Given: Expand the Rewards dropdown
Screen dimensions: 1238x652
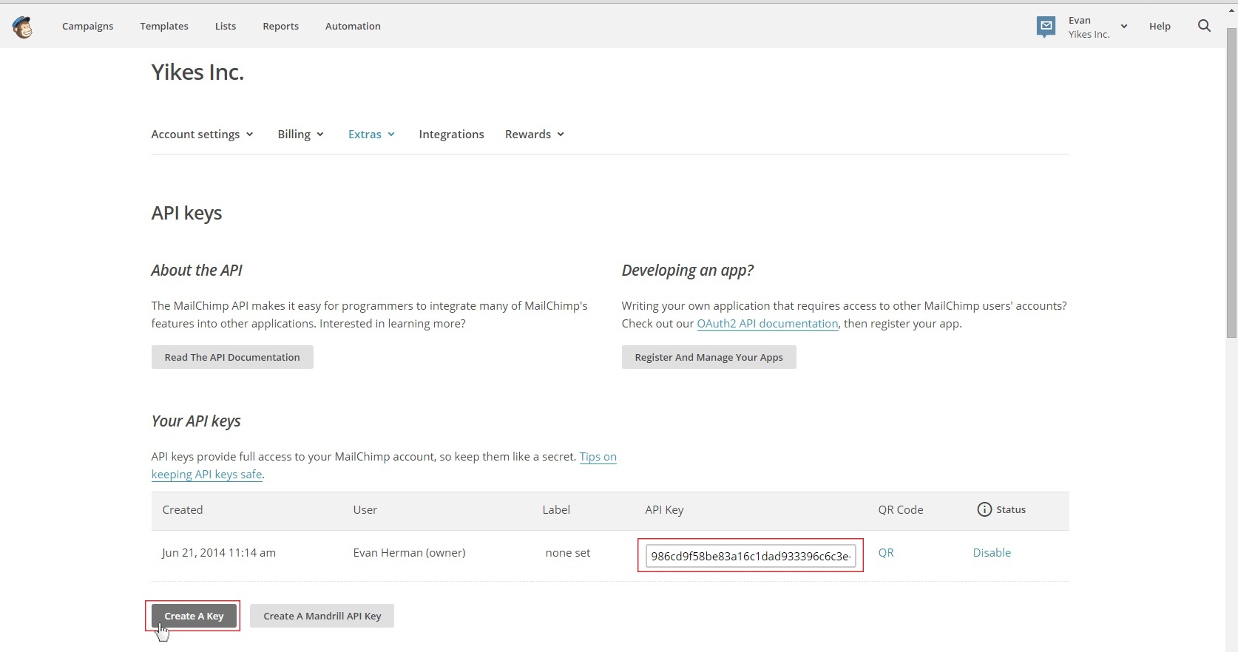Looking at the screenshot, I should pos(535,134).
